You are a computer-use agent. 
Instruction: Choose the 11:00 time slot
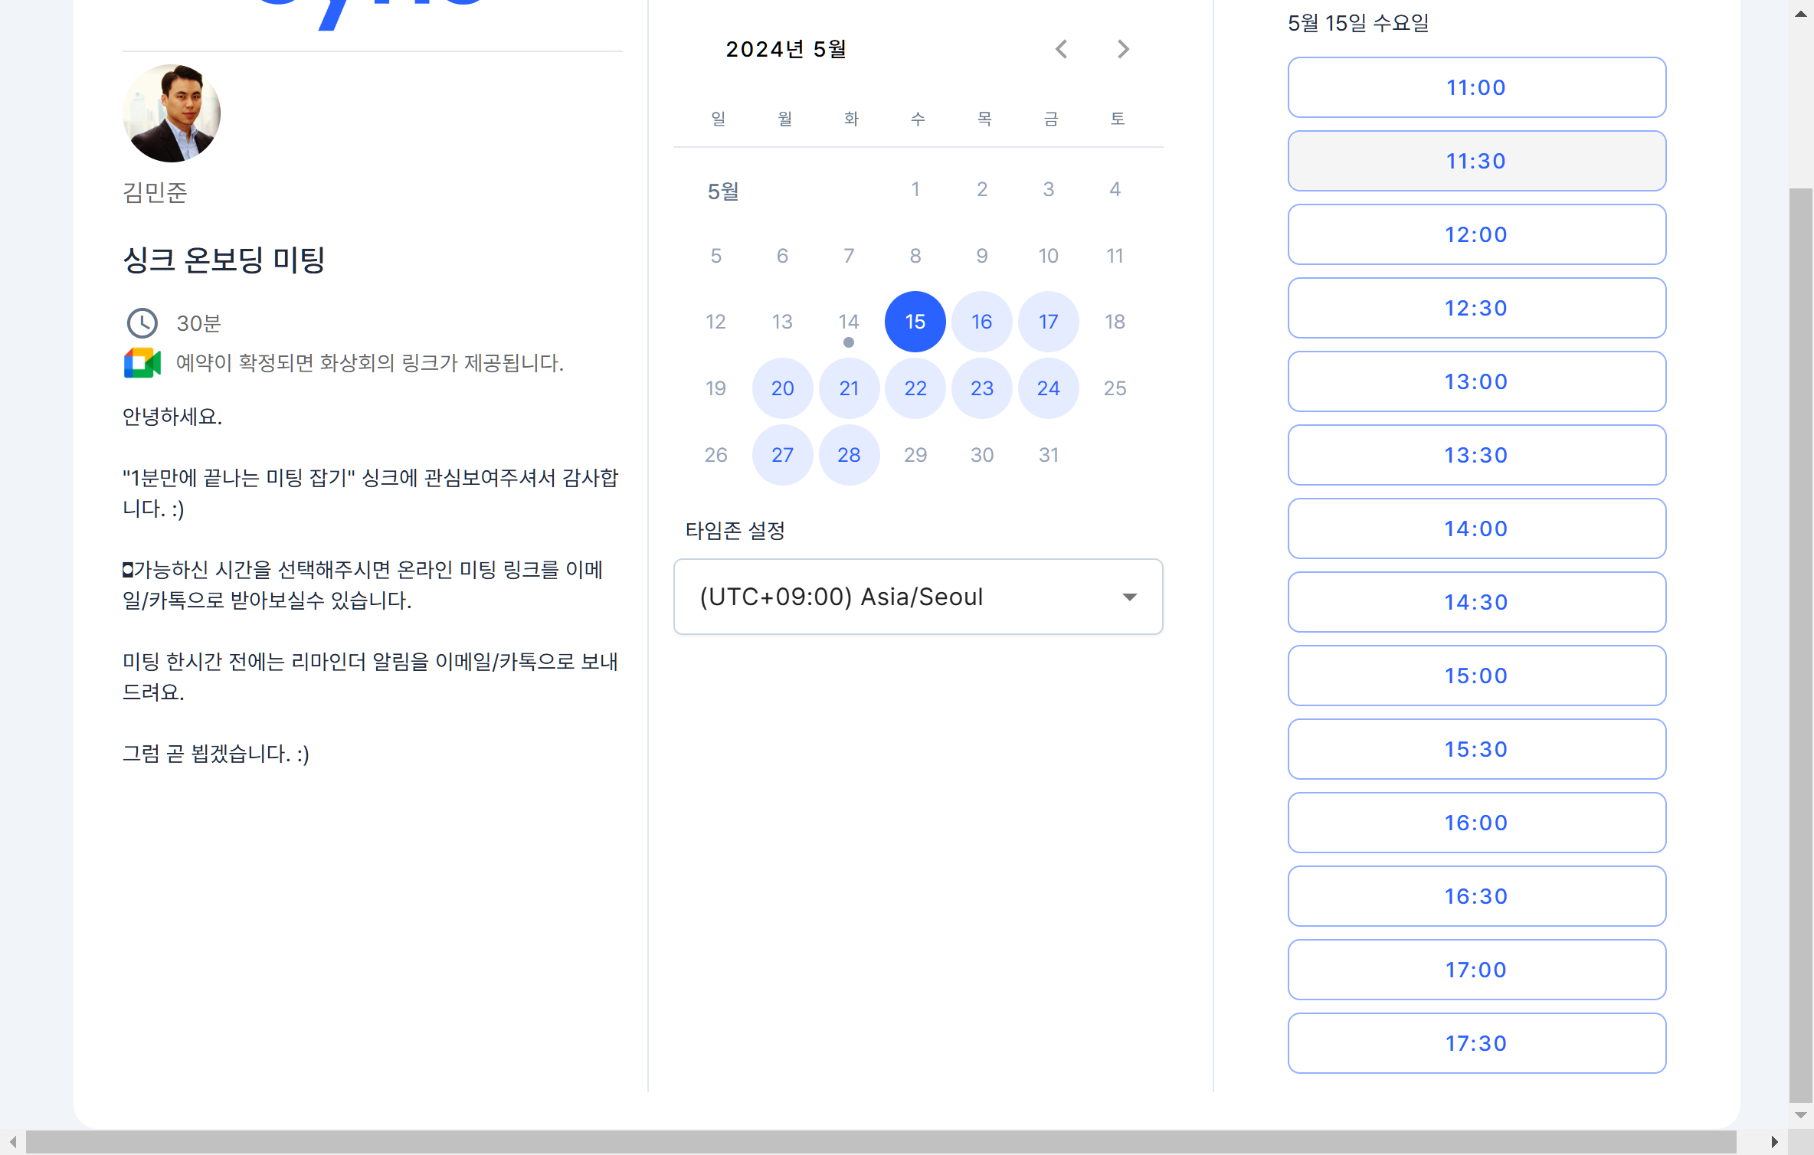click(x=1475, y=87)
